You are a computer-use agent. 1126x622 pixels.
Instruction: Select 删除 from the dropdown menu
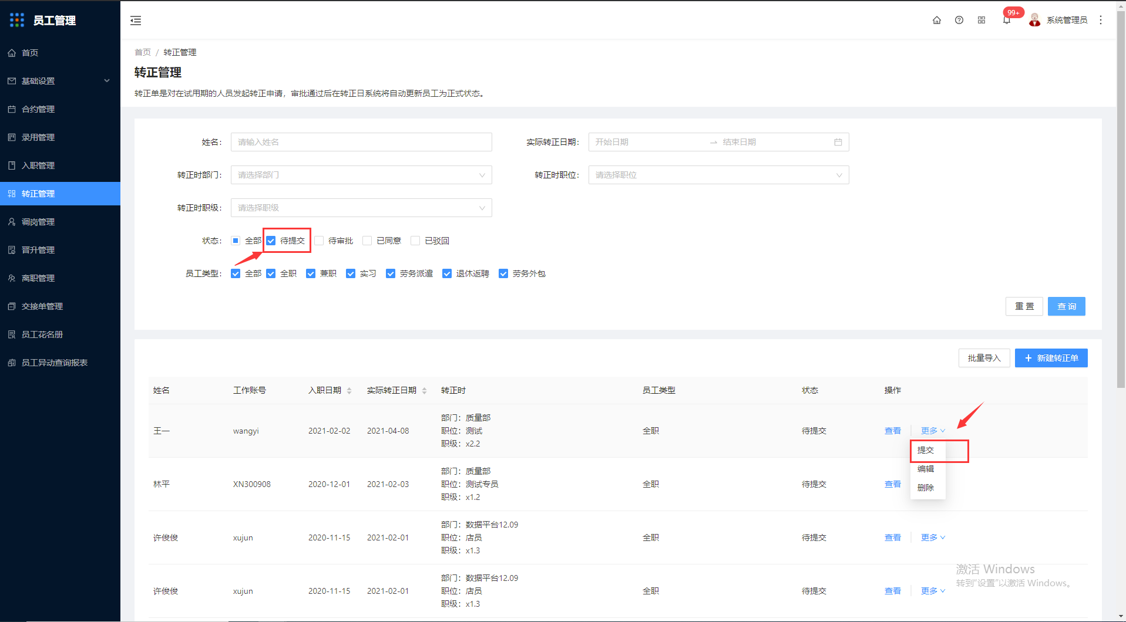coord(927,488)
